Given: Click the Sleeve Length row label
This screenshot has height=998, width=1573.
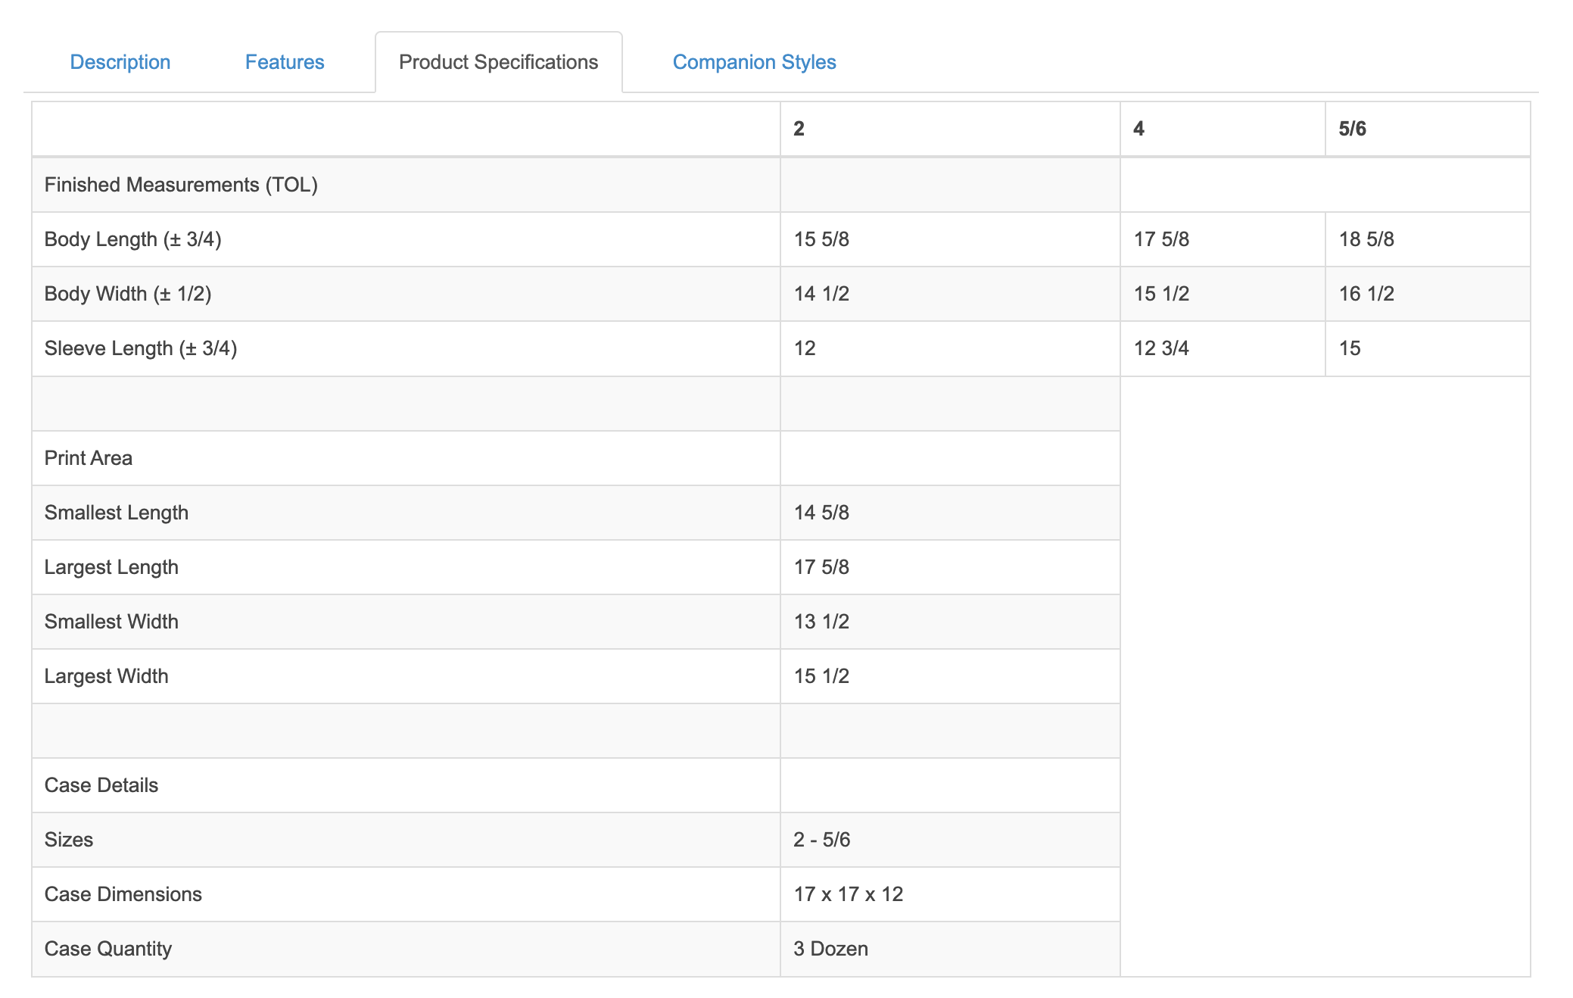Looking at the screenshot, I should pyautogui.click(x=141, y=348).
